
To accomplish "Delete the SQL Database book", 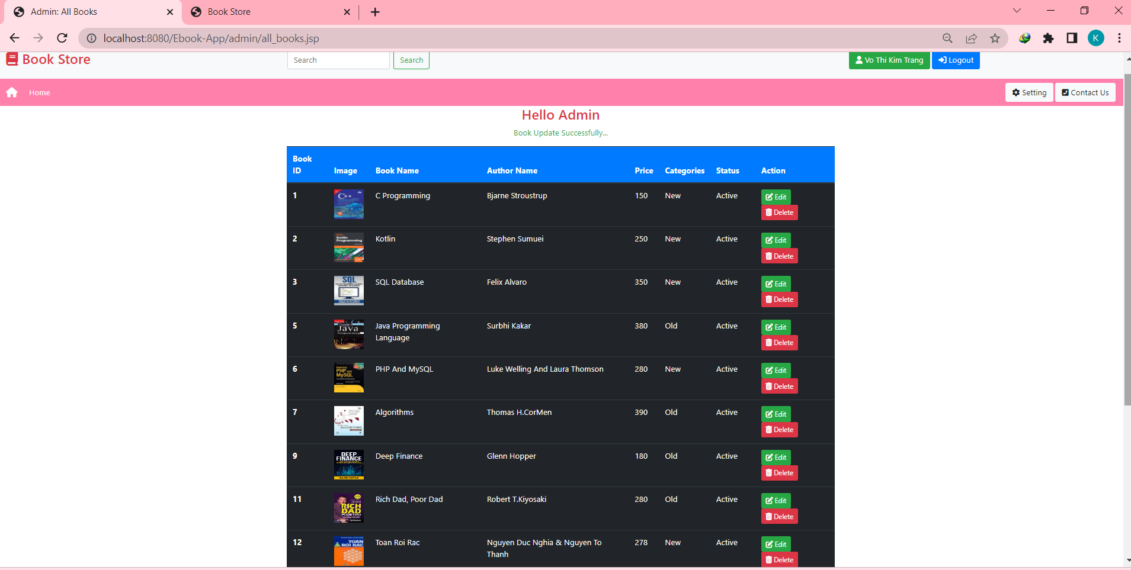I will [x=779, y=300].
